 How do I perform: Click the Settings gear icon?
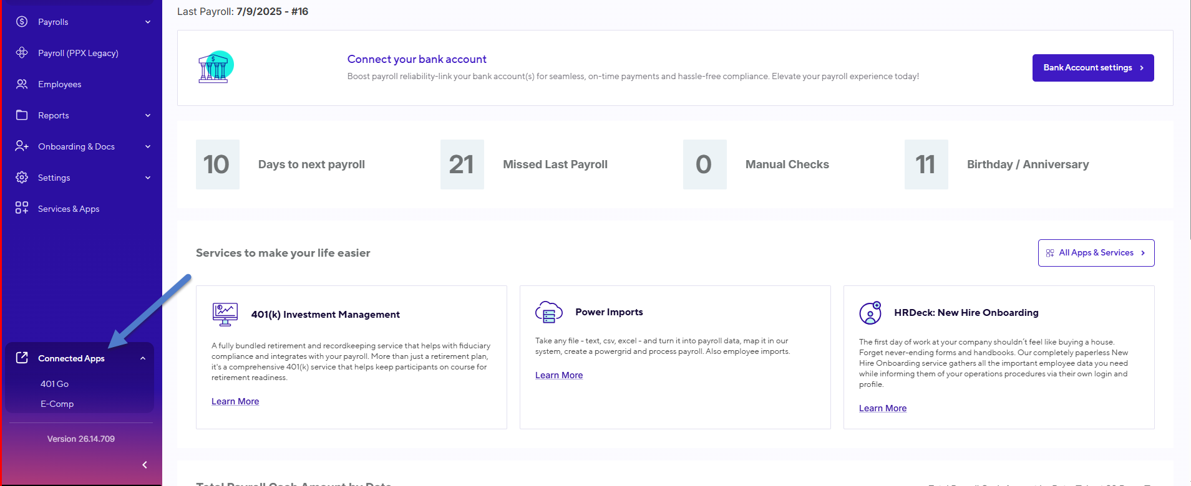(x=22, y=178)
